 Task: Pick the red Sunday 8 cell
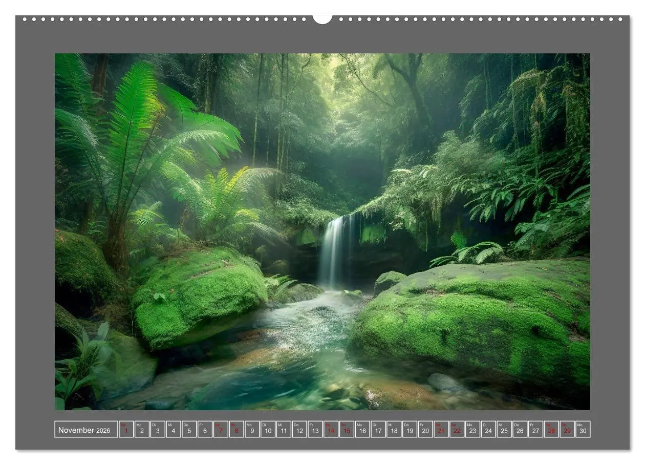click(x=236, y=430)
